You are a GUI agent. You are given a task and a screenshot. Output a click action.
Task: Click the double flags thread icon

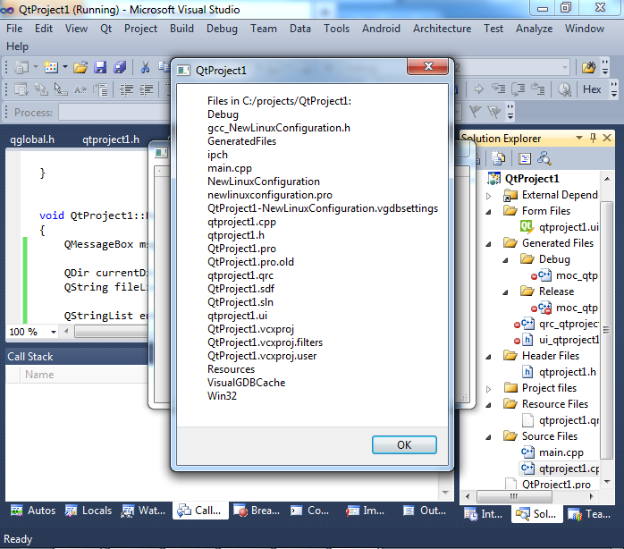pyautogui.click(x=494, y=112)
